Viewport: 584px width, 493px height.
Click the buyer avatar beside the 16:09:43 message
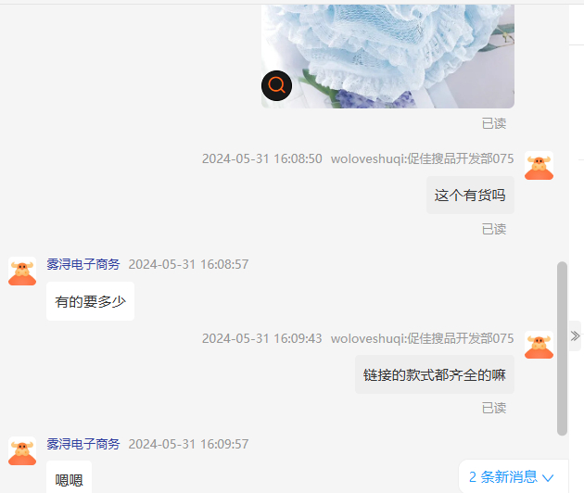click(x=539, y=345)
